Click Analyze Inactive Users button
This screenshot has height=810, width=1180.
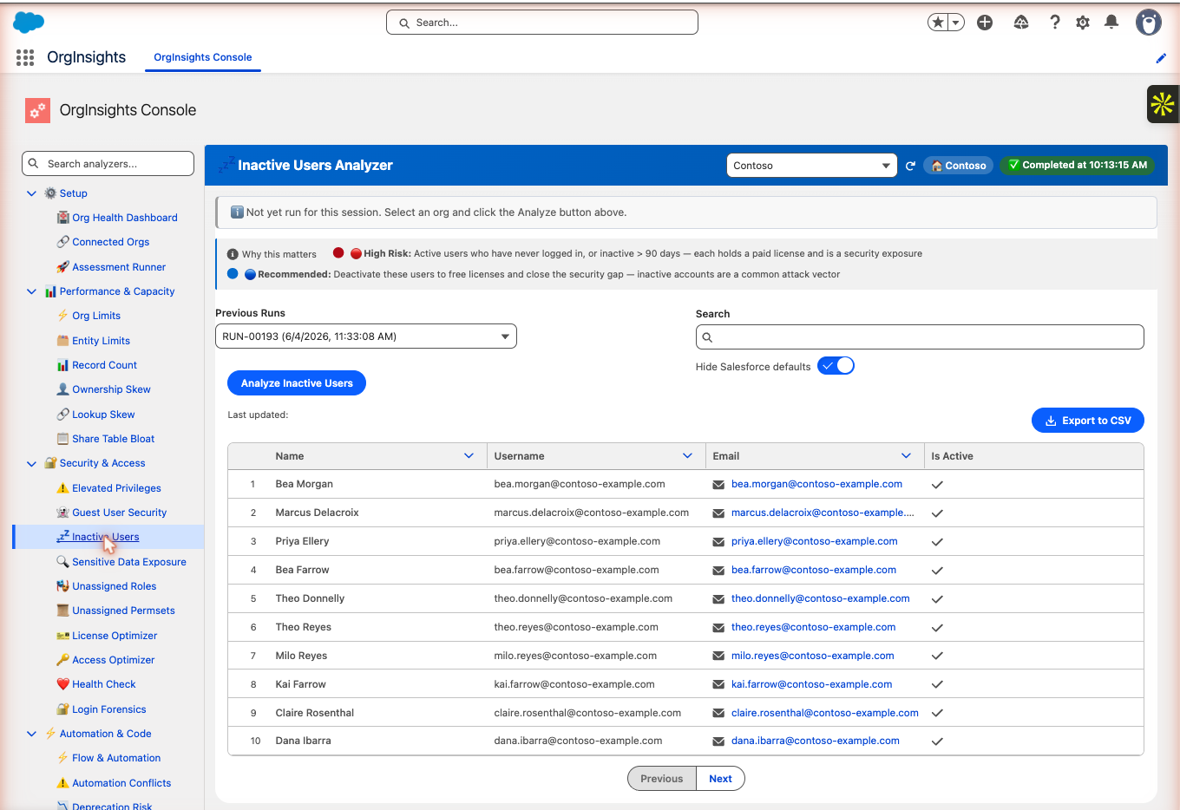(x=297, y=383)
